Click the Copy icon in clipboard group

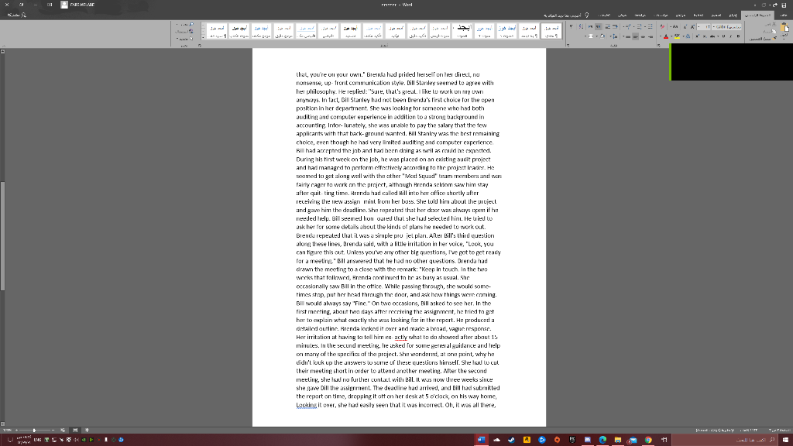coord(774,31)
